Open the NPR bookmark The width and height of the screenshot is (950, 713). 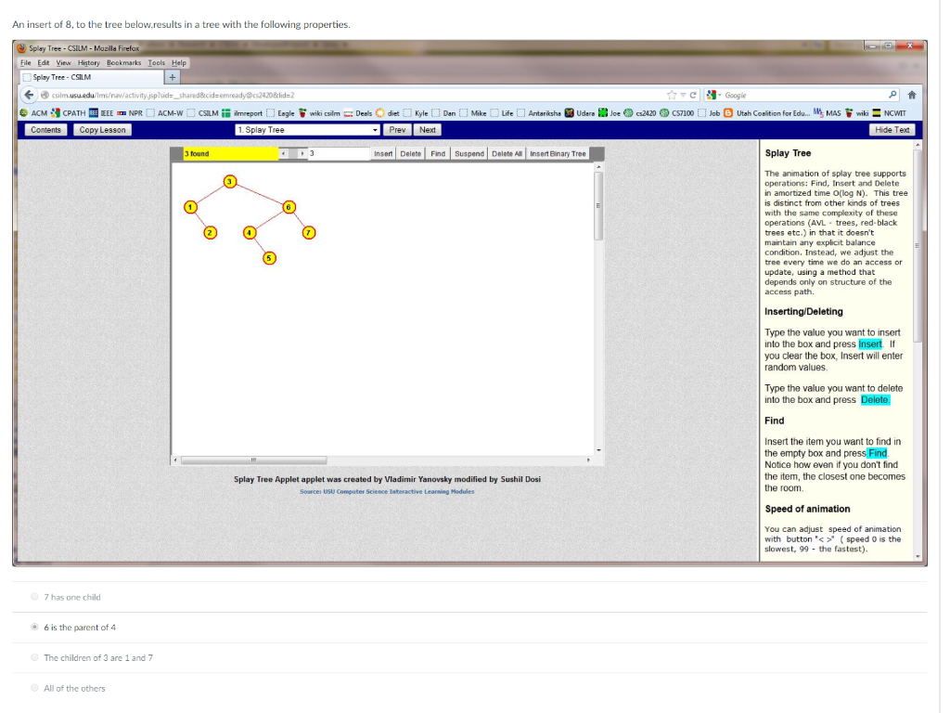tap(130, 112)
